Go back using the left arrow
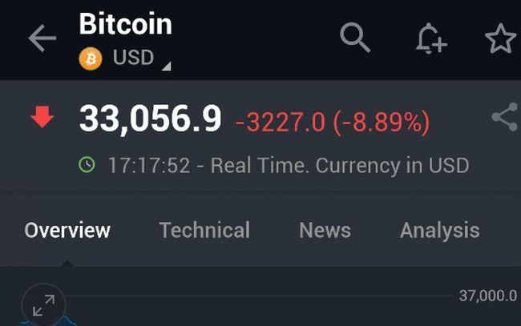 tap(42, 39)
